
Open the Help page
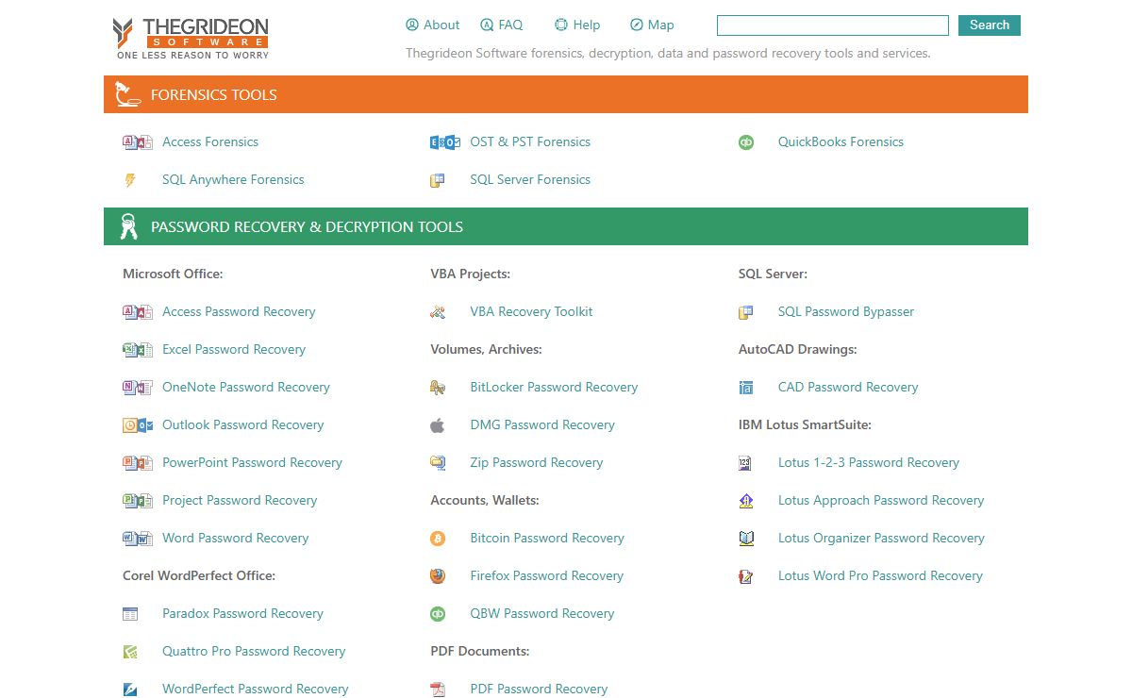click(x=577, y=25)
